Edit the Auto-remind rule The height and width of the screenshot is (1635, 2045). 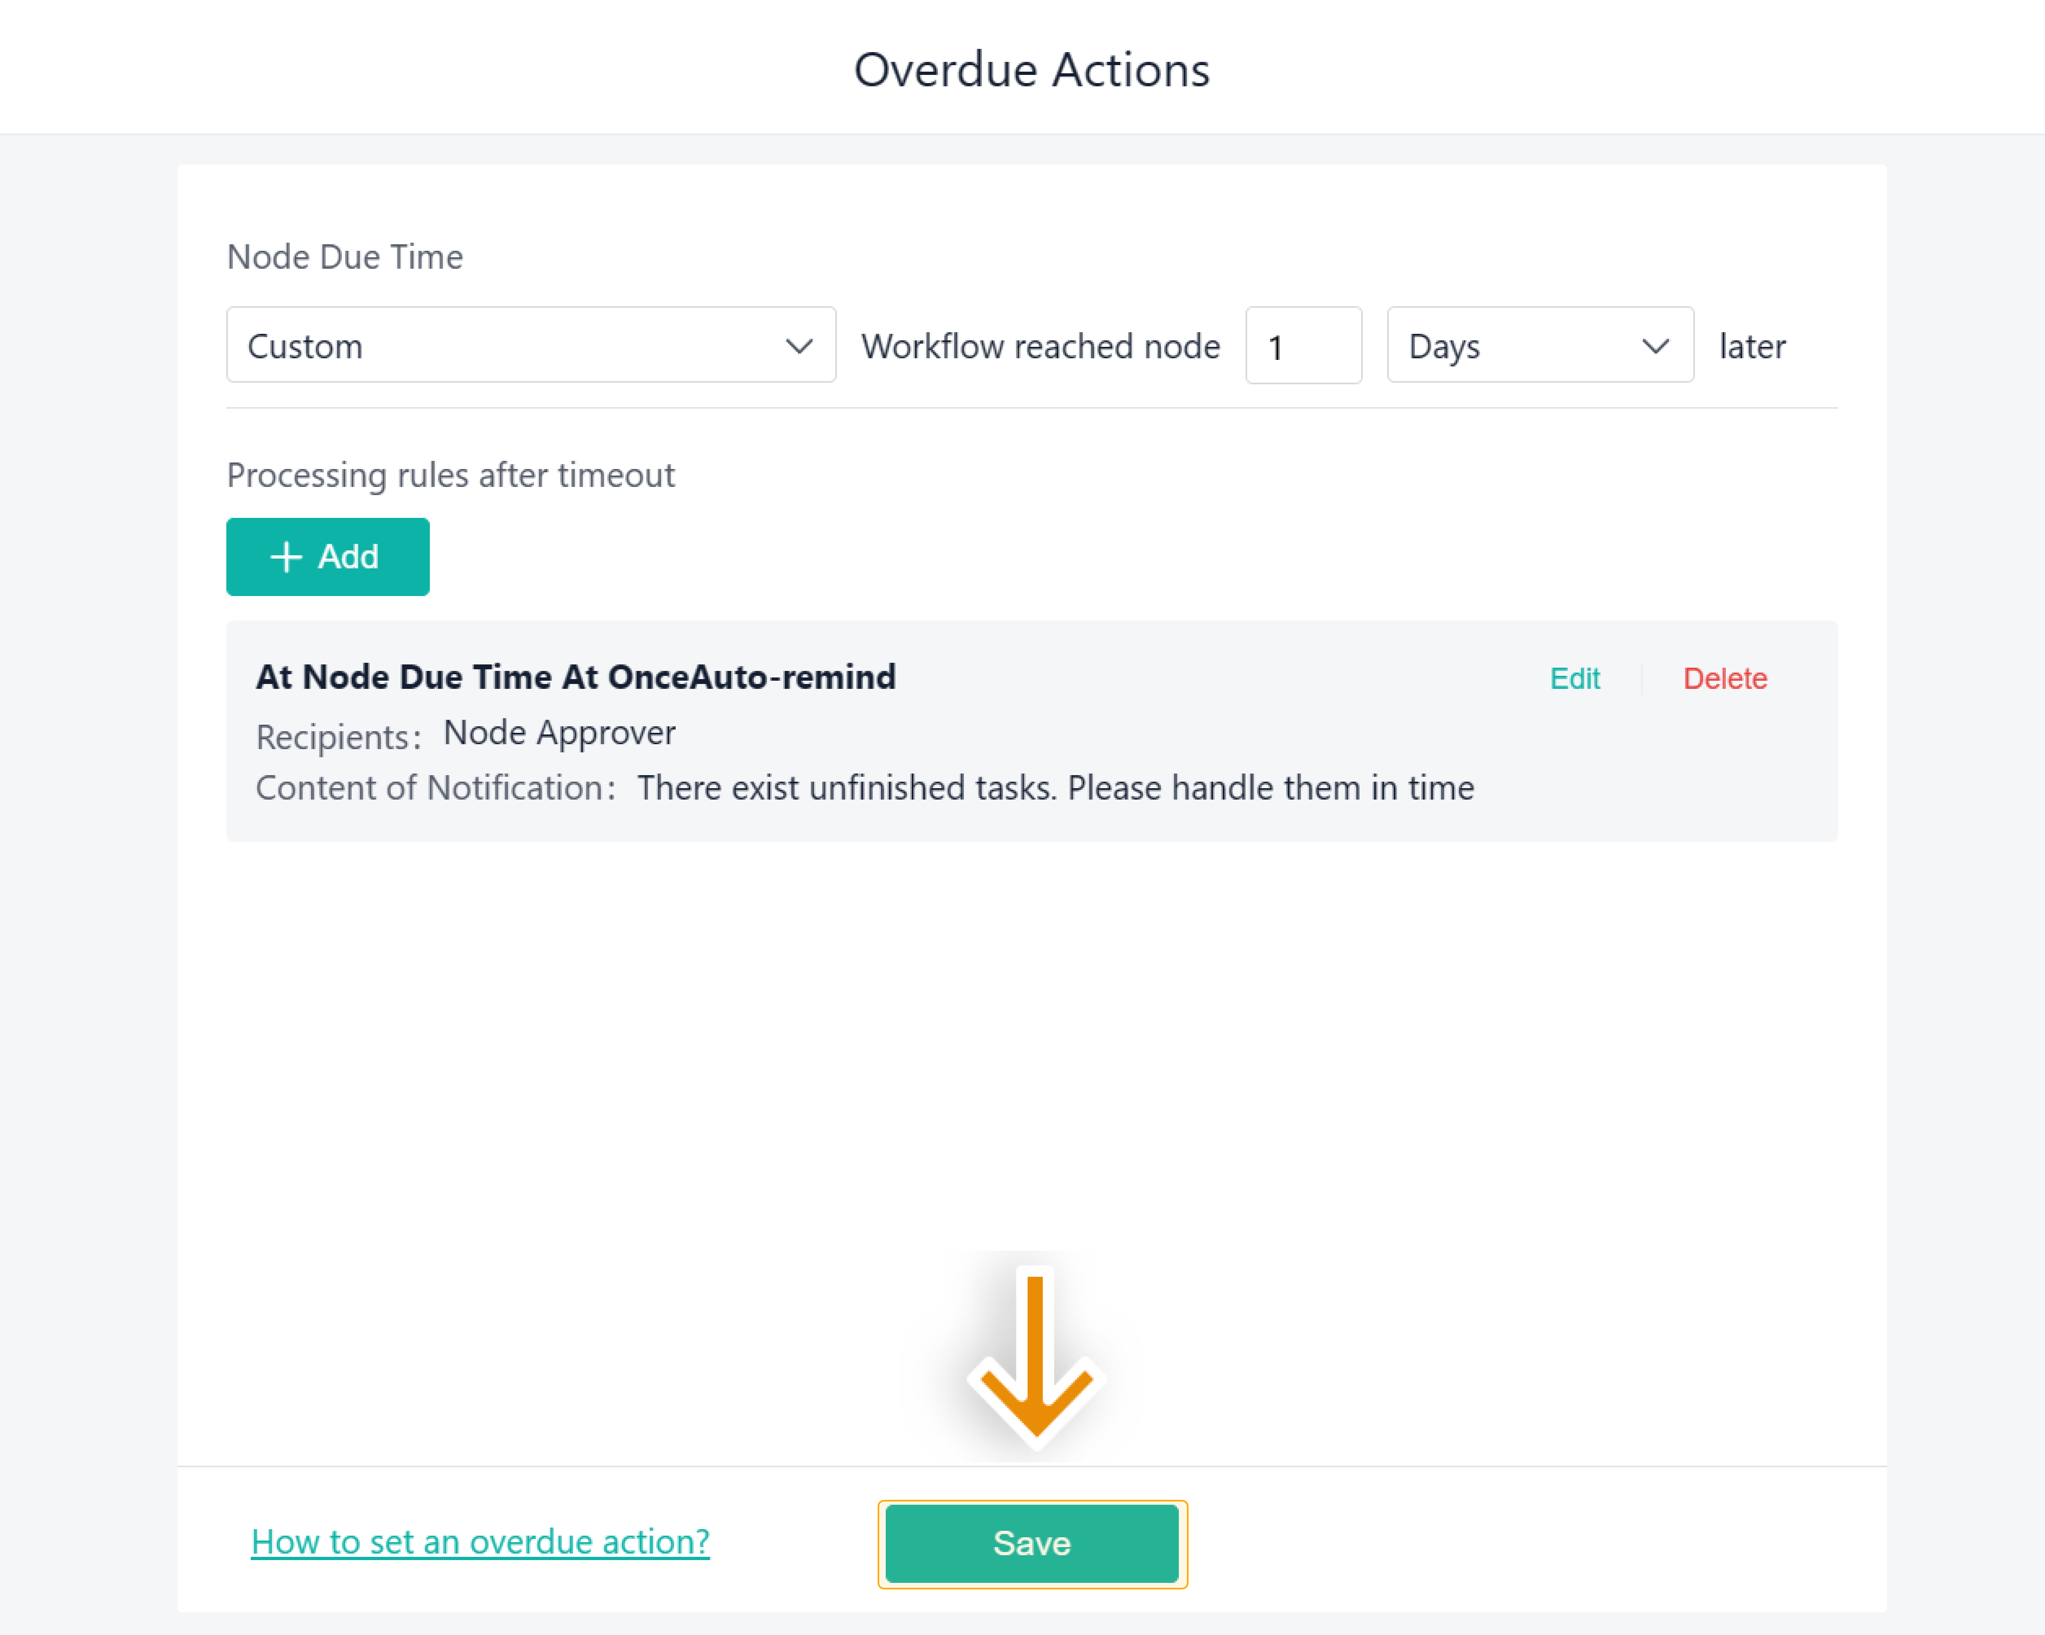(1574, 679)
